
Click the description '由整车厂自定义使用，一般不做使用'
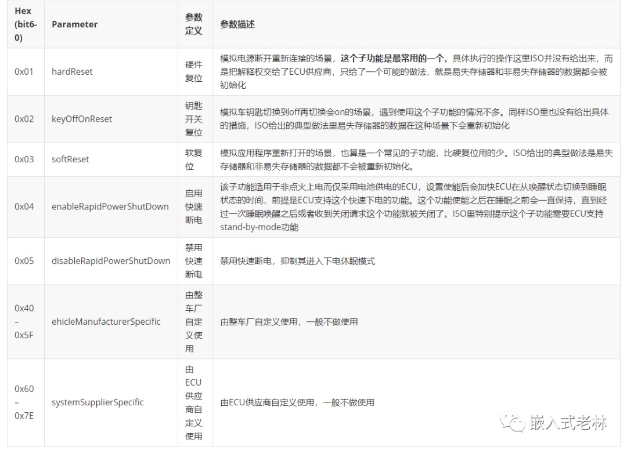416,321
